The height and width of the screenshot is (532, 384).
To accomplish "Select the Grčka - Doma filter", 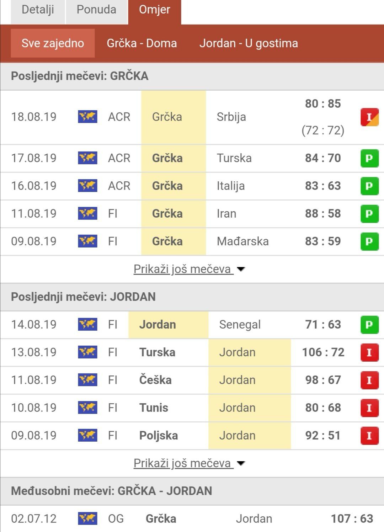I will [142, 43].
